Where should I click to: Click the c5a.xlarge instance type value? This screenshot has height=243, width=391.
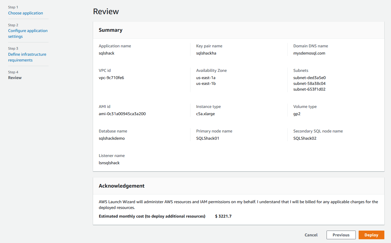click(205, 114)
